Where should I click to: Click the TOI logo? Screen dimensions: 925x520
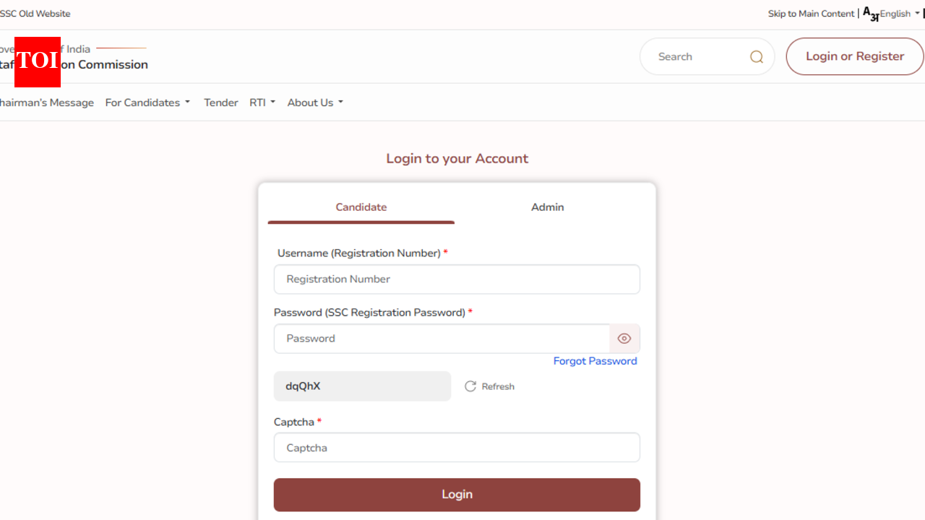[x=38, y=61]
